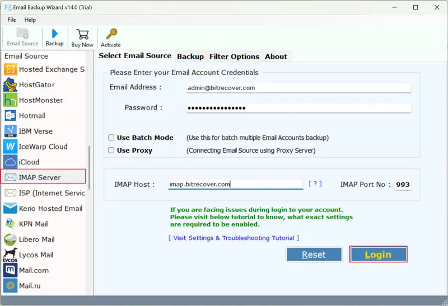Select the IBM Verse icon
448x306 pixels.
pos(10,131)
